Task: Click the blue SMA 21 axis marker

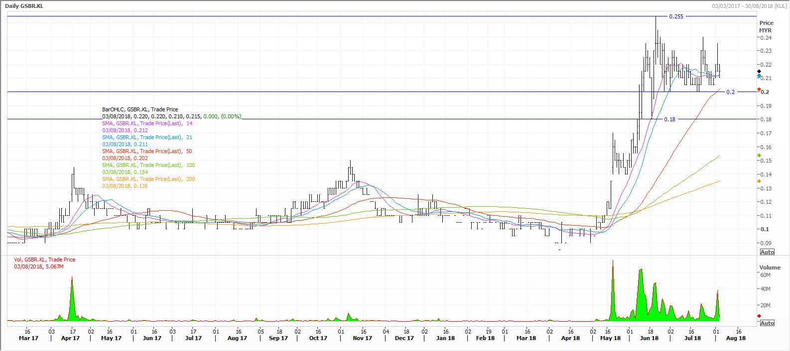Action: [x=759, y=76]
